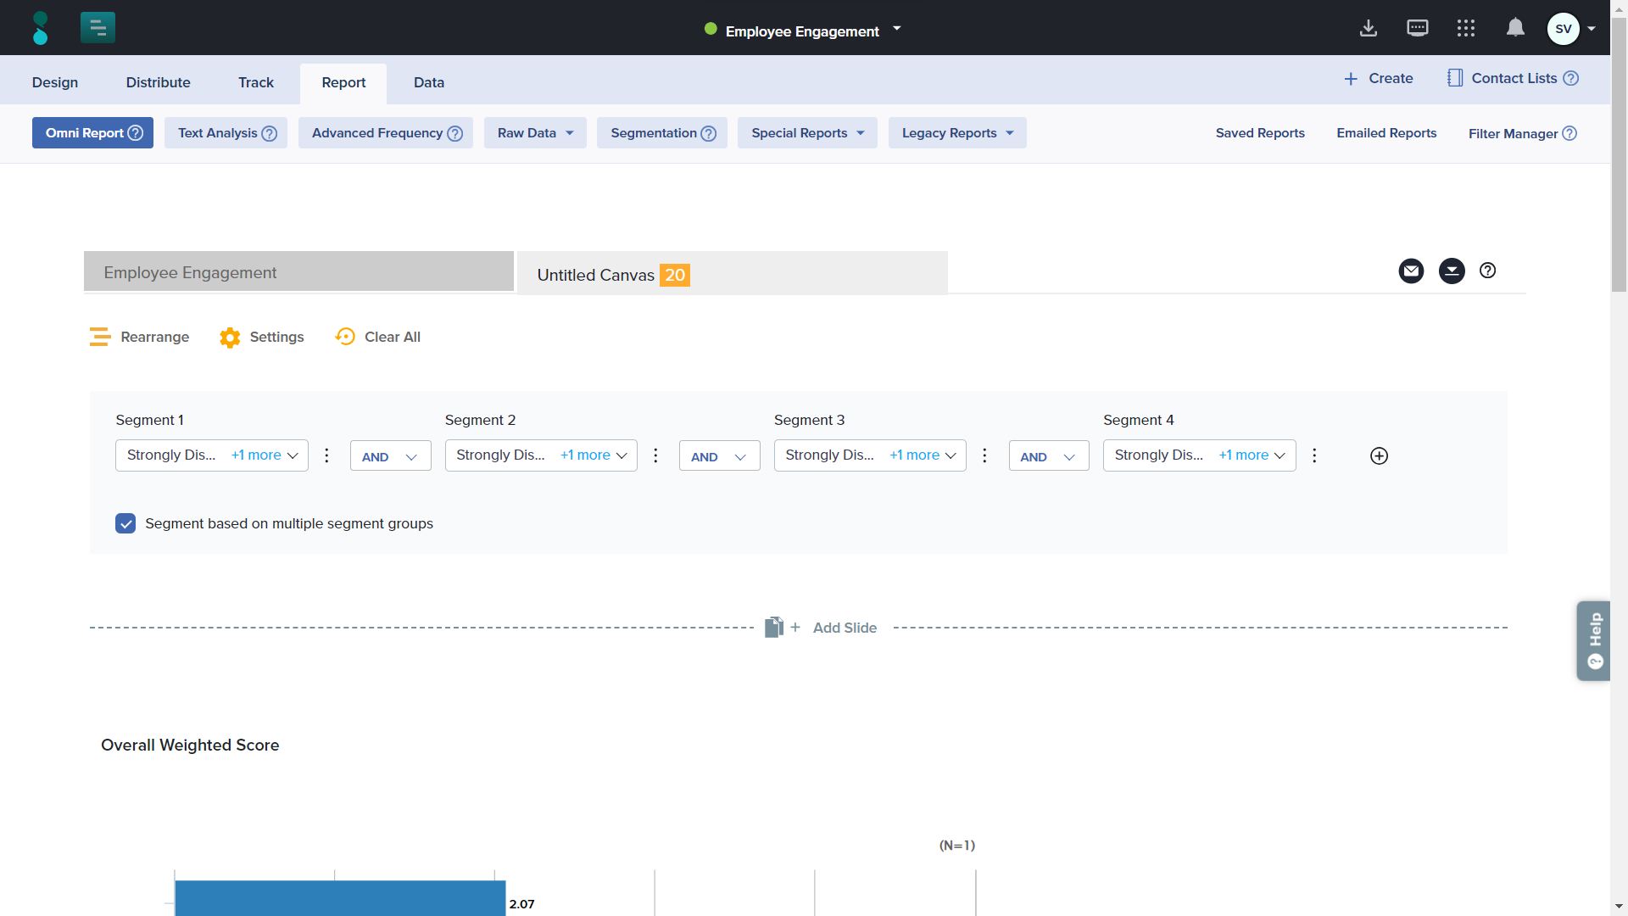Click the add segment plus icon
The height and width of the screenshot is (916, 1628).
coord(1379,455)
